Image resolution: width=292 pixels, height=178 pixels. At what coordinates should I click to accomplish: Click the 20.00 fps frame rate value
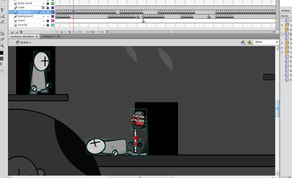click(x=90, y=32)
